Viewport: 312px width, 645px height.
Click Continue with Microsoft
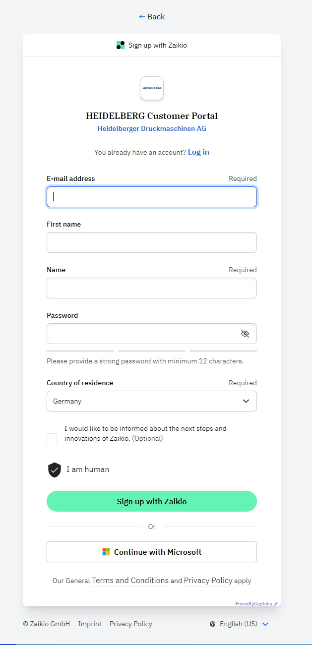coord(151,551)
